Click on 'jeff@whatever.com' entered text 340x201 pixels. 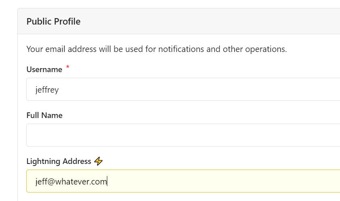[71, 182]
